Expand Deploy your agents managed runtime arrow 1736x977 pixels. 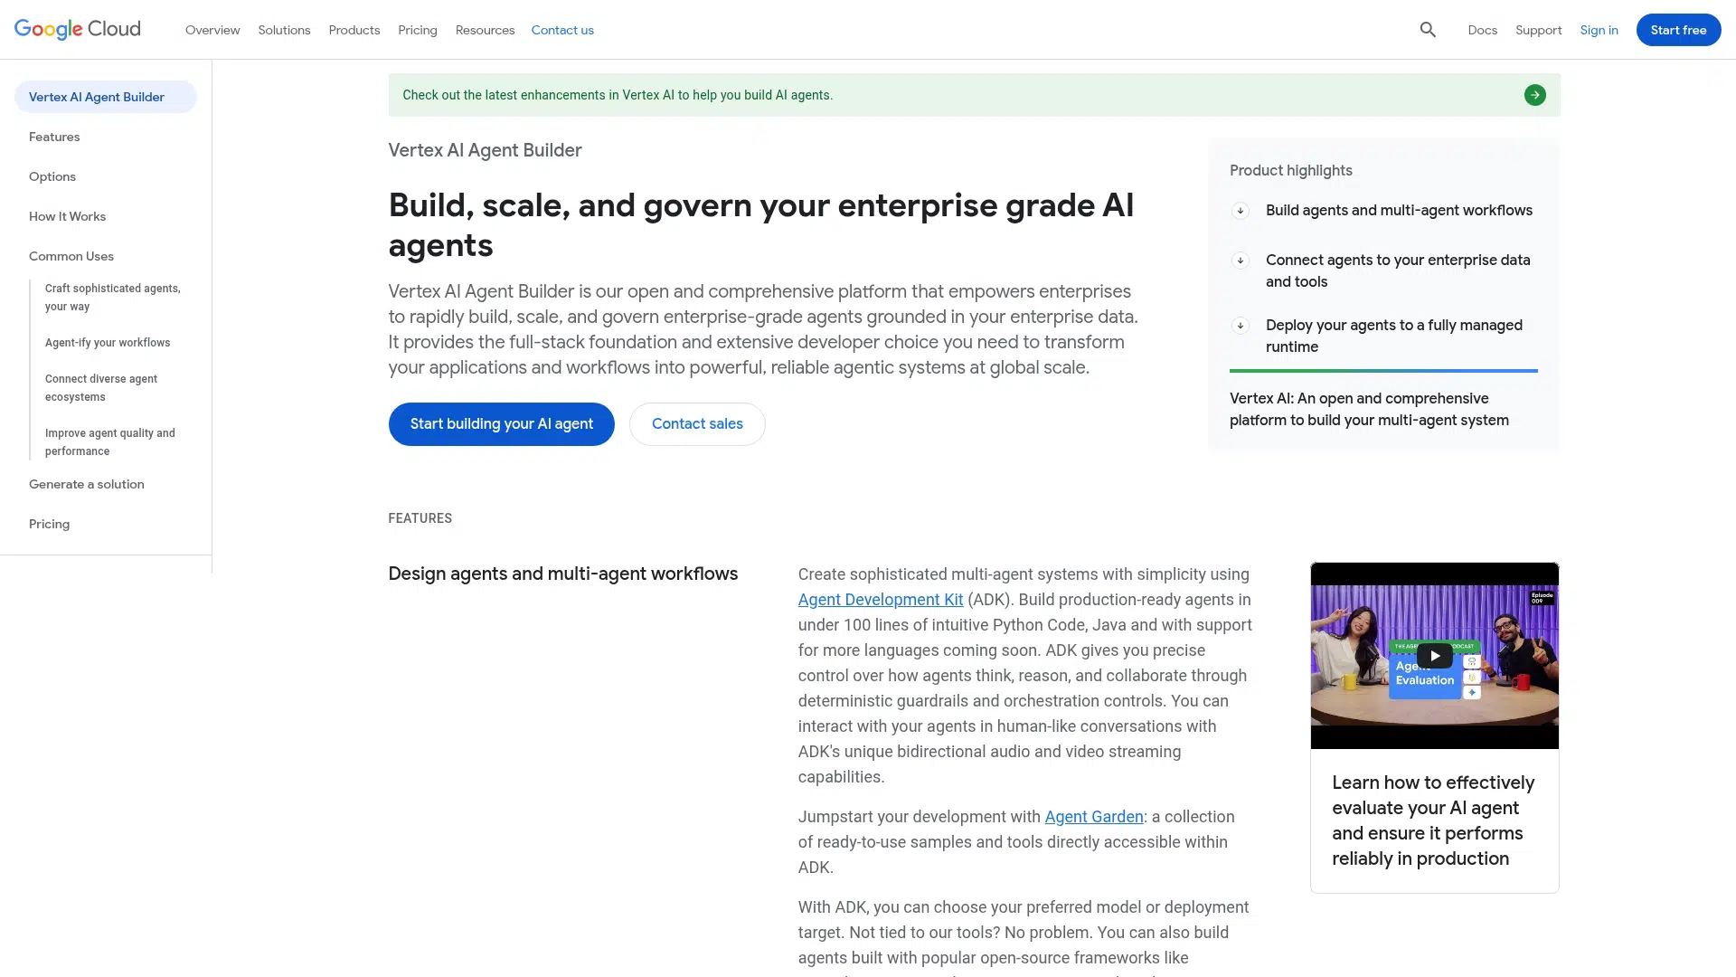click(1241, 326)
